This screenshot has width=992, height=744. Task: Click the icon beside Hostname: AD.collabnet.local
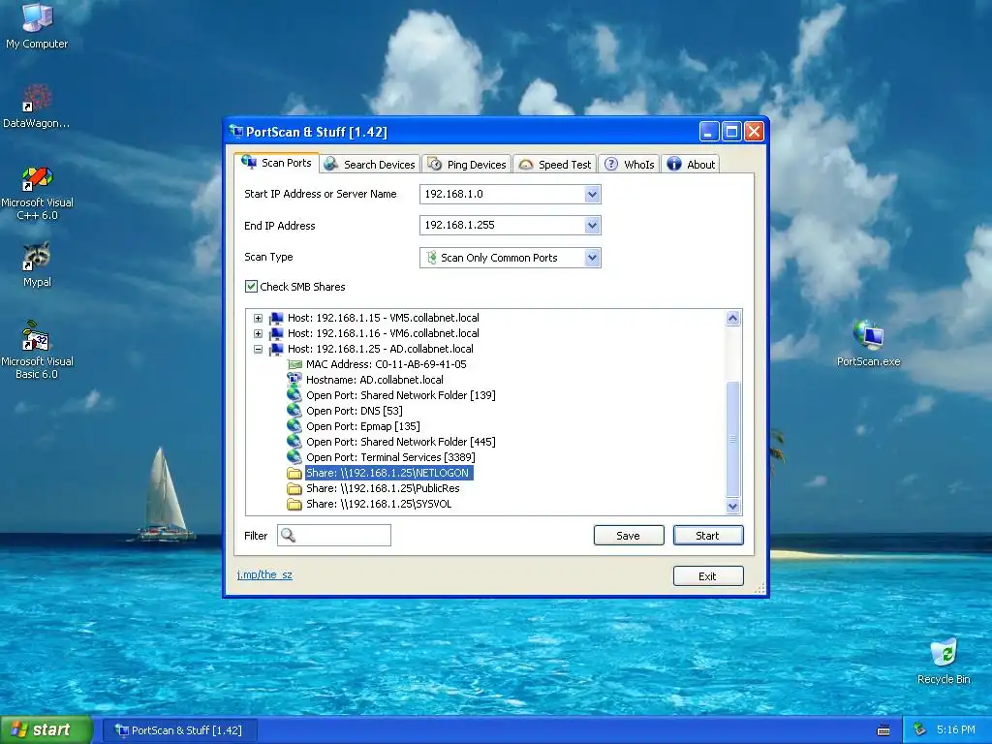tap(294, 380)
